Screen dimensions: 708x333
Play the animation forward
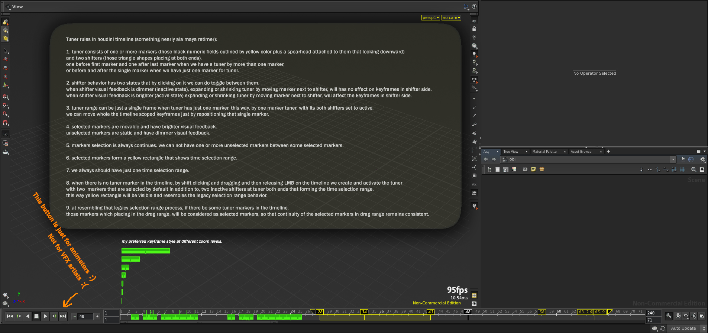coord(45,316)
